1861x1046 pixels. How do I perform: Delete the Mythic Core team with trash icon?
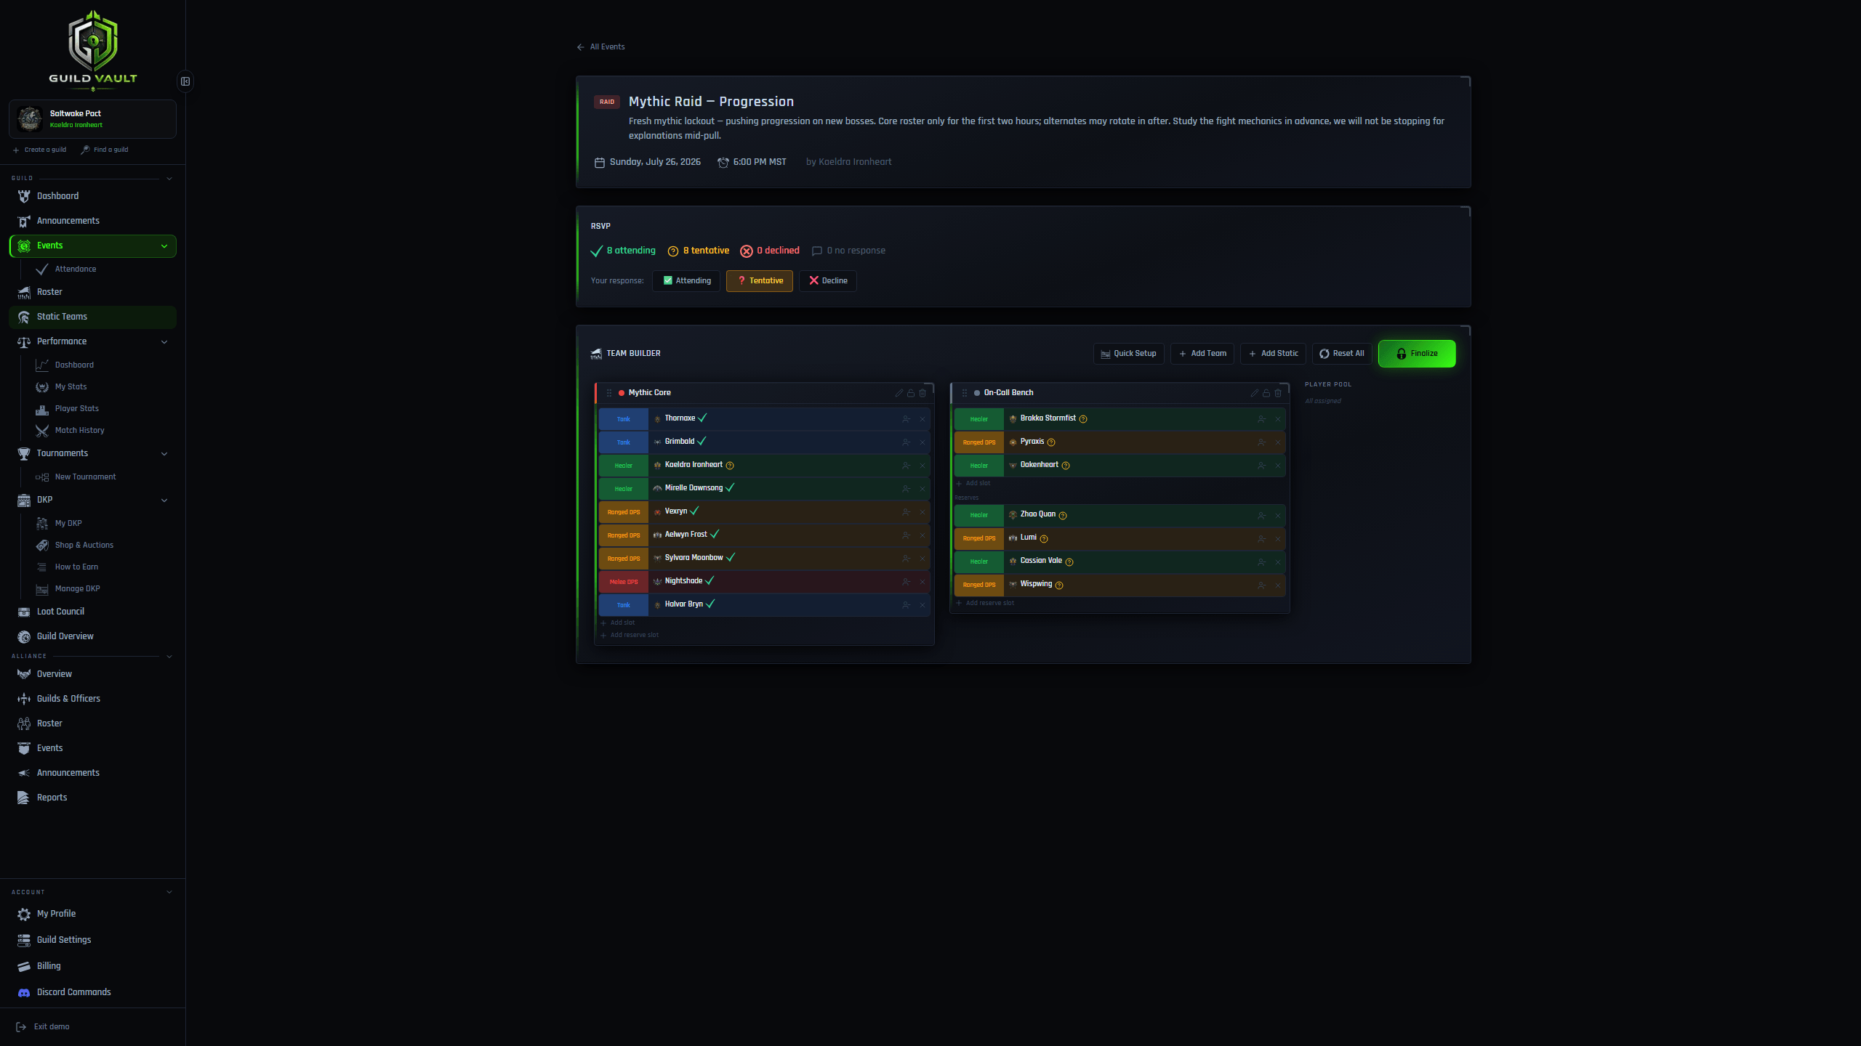click(x=923, y=393)
